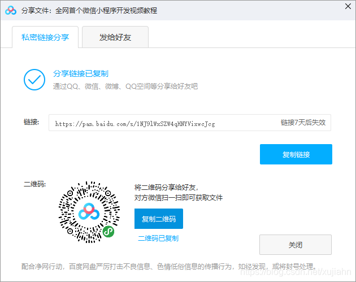Click the 通过QQ、微信、微博 hint text
Screen dimensions: 356x282
pos(125,86)
